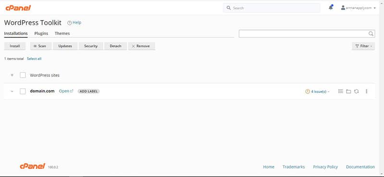Open the armanapplycom user menu
Image resolution: width=384 pixels, height=177 pixels.
(358, 8)
